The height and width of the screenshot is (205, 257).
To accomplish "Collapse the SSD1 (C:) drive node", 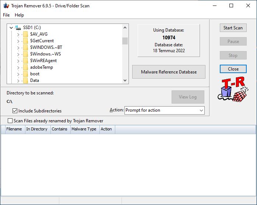I will point(11,28).
